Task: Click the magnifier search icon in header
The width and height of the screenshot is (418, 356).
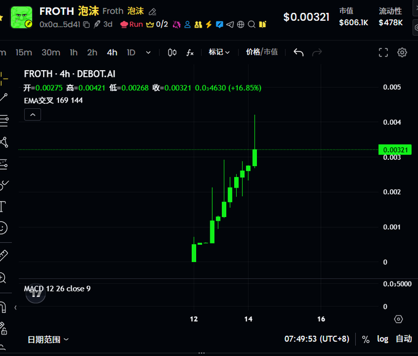Action: [x=251, y=25]
